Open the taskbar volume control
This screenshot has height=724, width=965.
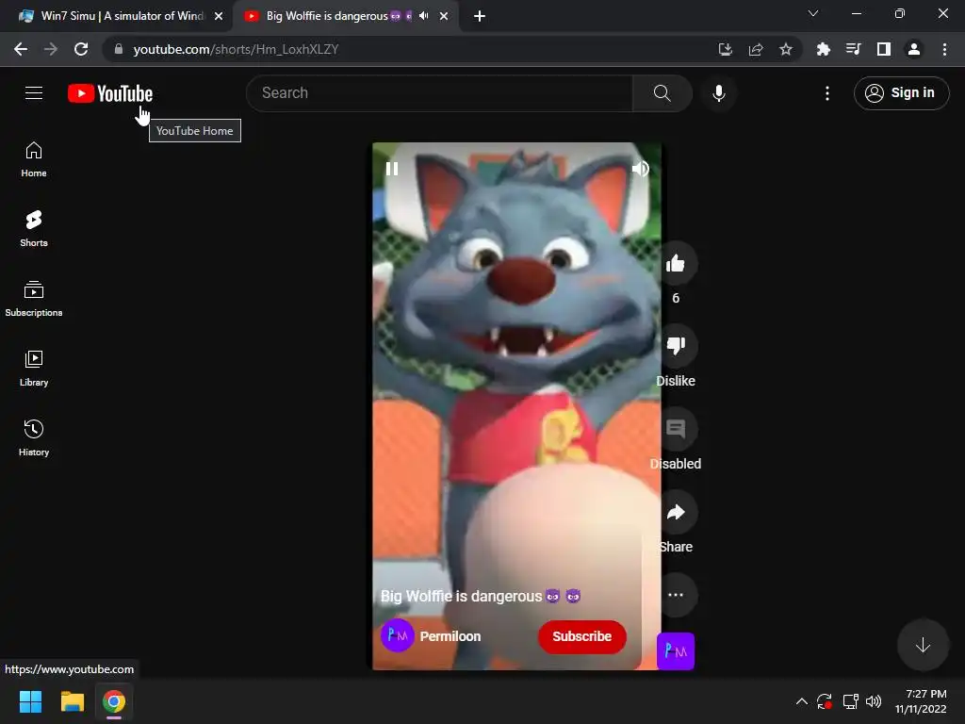(874, 701)
